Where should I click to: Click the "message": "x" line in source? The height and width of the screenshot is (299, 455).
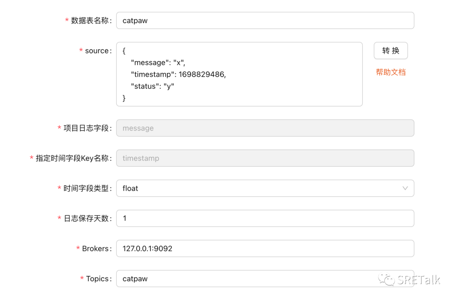click(x=158, y=63)
